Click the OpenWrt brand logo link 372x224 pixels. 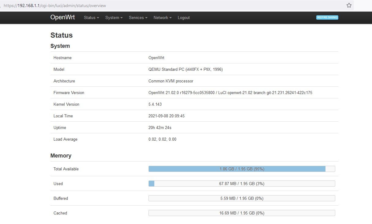62,17
